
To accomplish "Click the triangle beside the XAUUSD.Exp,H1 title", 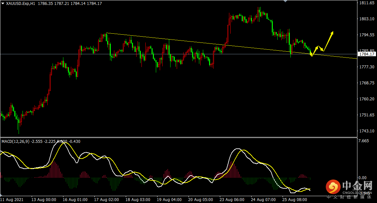I will pyautogui.click(x=3, y=3).
